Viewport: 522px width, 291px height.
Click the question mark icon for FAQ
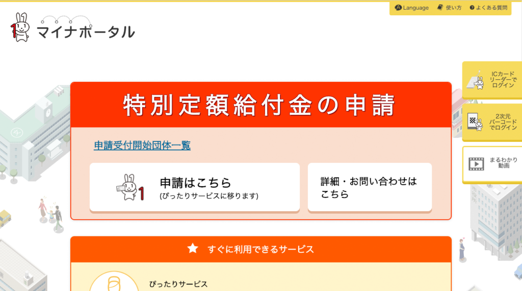[x=472, y=8]
